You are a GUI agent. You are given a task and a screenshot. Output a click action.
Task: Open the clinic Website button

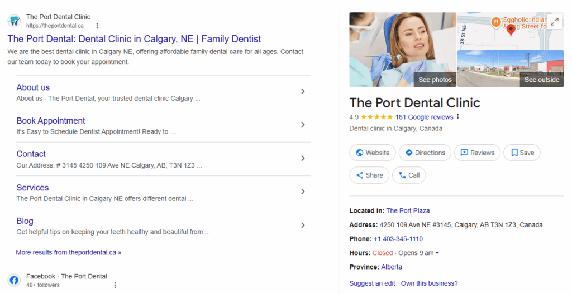tap(372, 153)
